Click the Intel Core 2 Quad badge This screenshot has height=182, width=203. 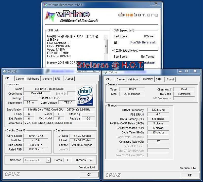point(85,95)
